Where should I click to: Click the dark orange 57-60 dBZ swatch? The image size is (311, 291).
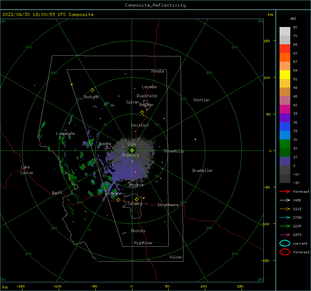[285, 57]
